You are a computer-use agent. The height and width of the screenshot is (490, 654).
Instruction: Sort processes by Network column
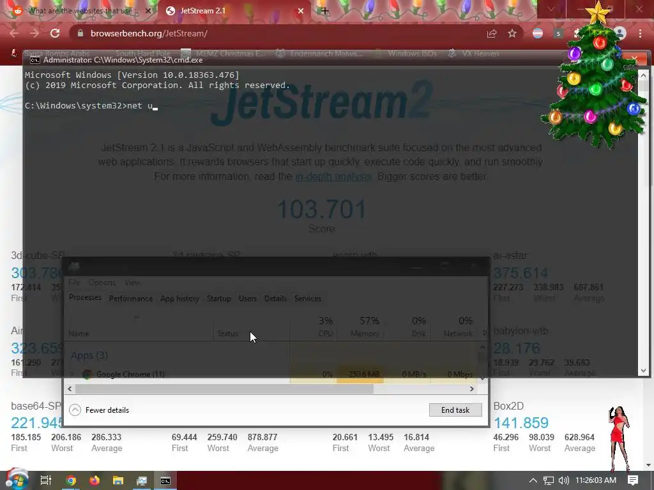point(453,327)
